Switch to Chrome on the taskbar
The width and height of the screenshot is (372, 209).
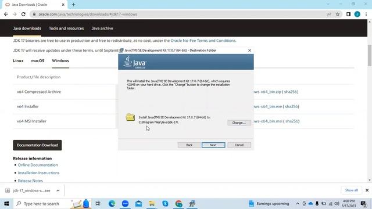[x=178, y=204]
